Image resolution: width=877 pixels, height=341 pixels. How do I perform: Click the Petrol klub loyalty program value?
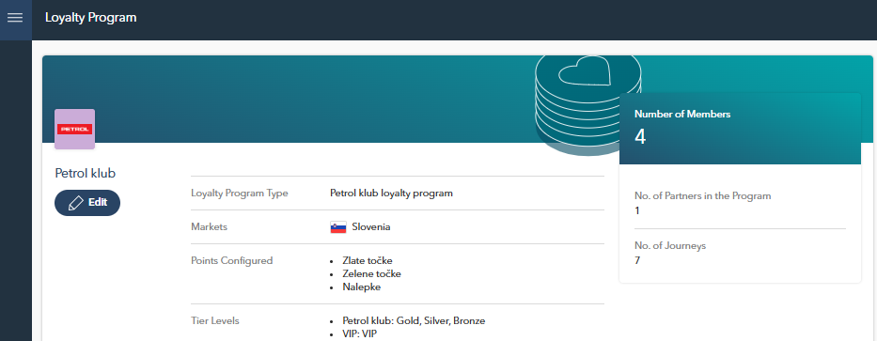[x=392, y=194]
